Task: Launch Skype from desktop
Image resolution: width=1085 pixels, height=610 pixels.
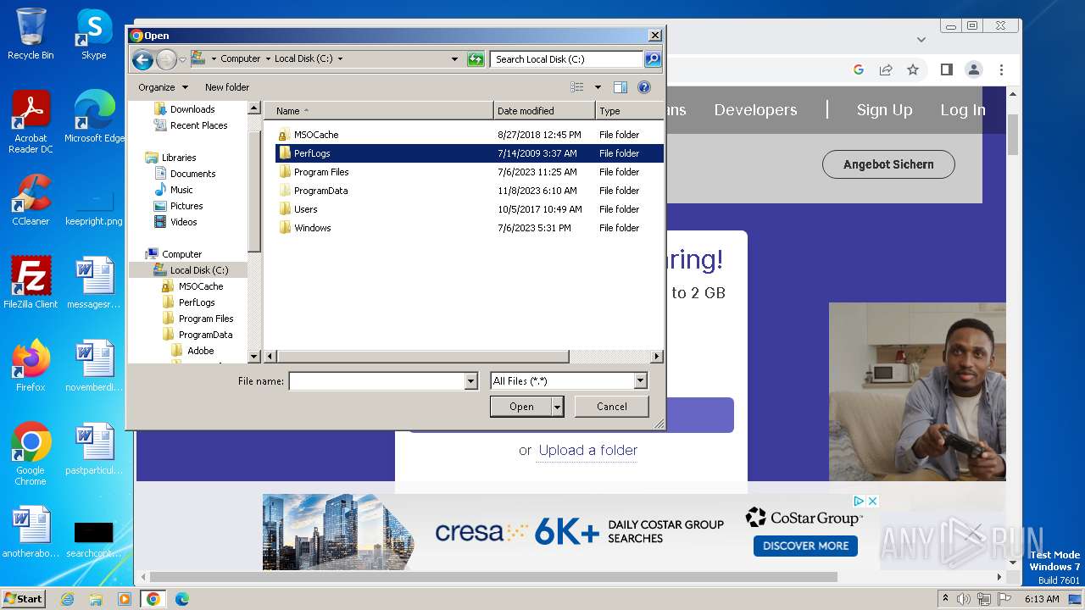Action: tap(93, 34)
